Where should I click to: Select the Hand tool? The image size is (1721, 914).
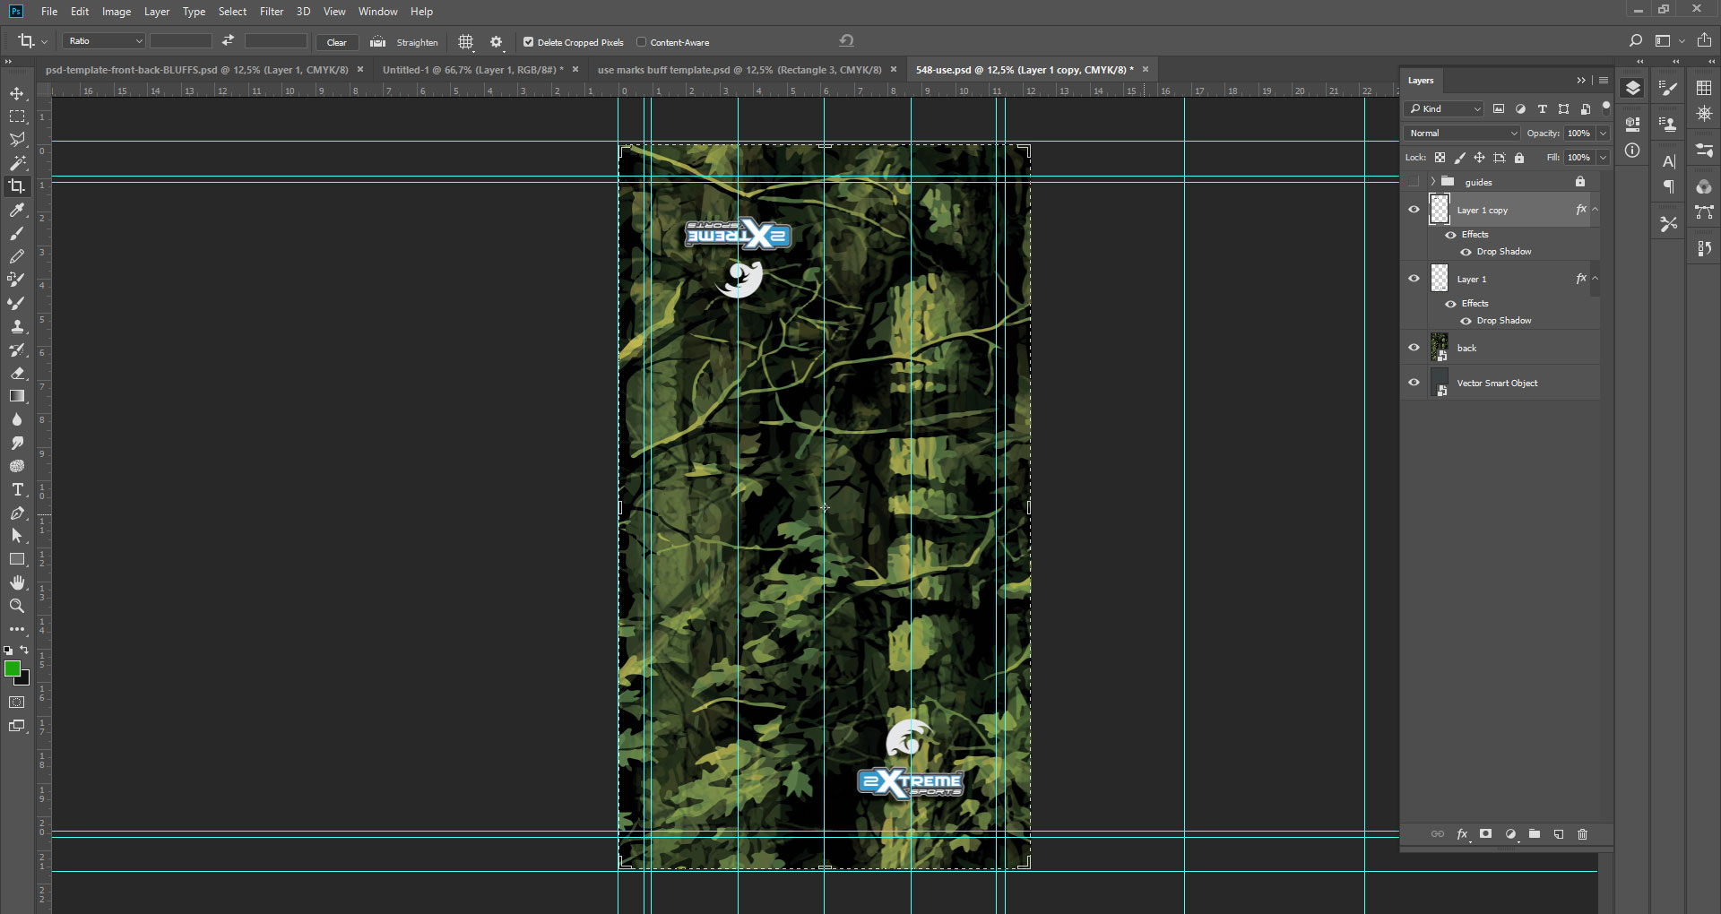(x=17, y=582)
